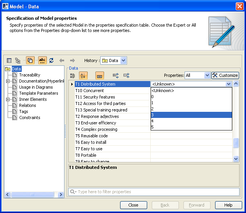Click the refresh arrows icon
The height and width of the screenshot is (213, 246).
[x=51, y=60]
